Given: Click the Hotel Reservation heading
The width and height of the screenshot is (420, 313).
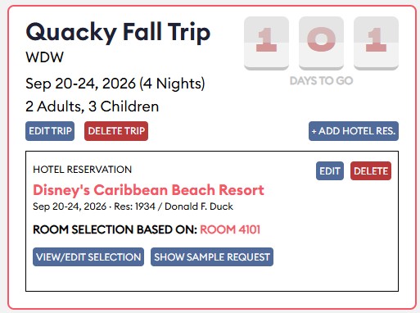Looking at the screenshot, I should pos(83,170).
